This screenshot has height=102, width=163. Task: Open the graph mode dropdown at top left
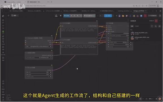pos(15,16)
